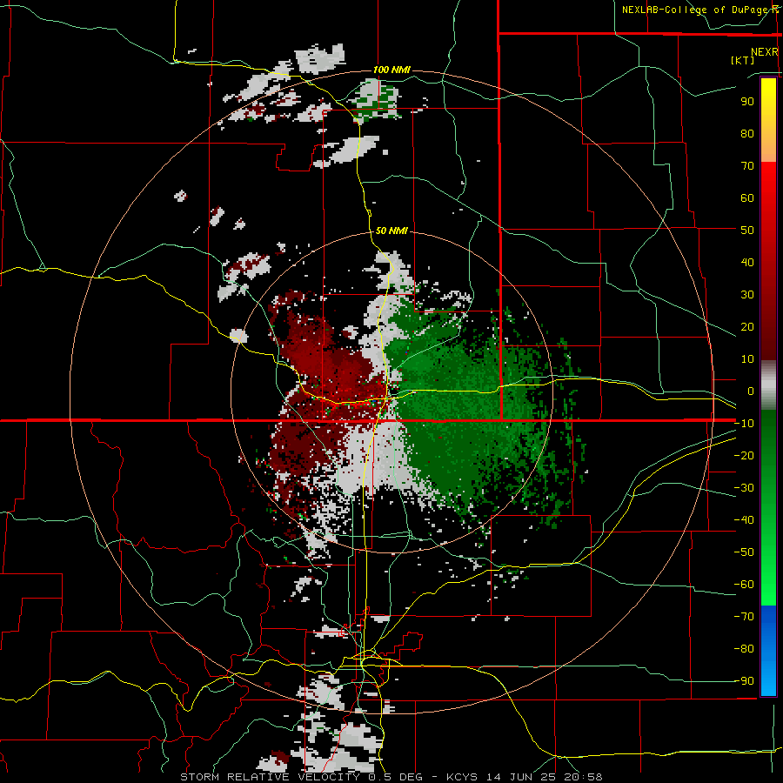Click the 40 value on the velocity scale
Screen dimensions: 783x783
tap(747, 262)
